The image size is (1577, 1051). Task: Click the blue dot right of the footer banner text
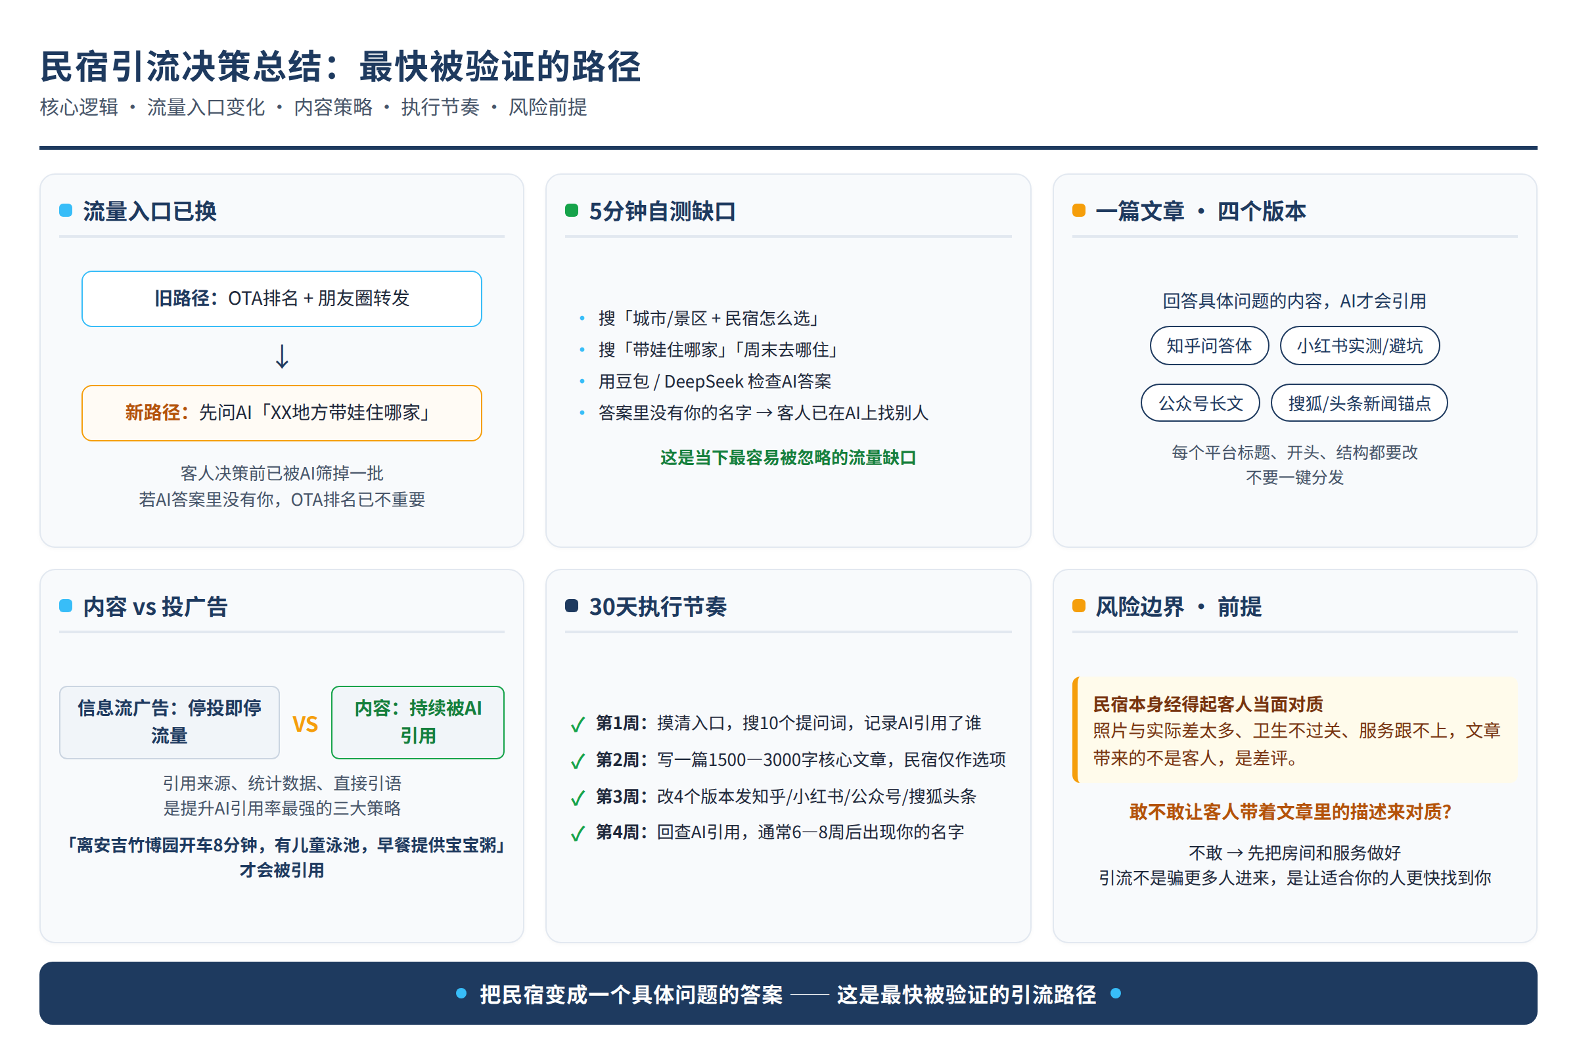1116,993
